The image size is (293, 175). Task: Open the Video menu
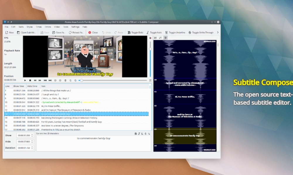(x=57, y=27)
